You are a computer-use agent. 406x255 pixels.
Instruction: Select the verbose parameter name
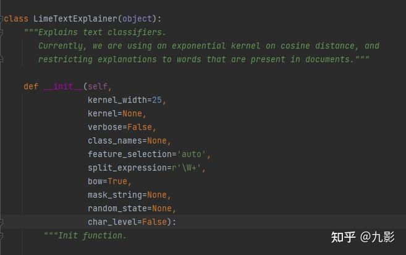point(104,127)
